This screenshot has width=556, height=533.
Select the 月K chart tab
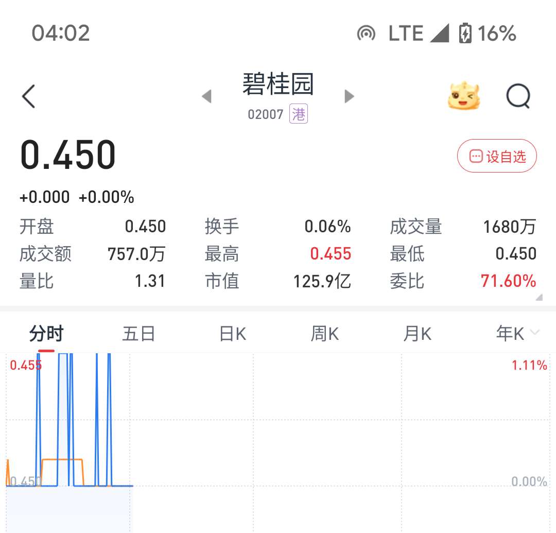tap(418, 334)
